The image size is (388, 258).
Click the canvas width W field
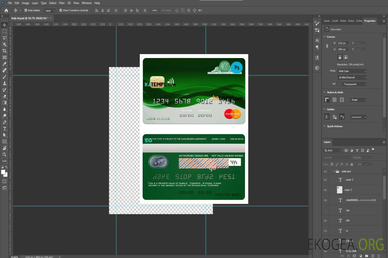(343, 43)
